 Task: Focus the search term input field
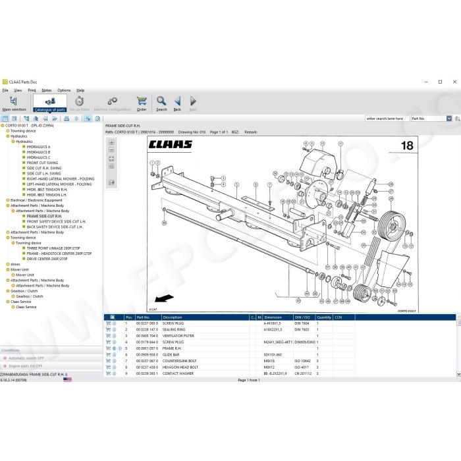(x=387, y=119)
